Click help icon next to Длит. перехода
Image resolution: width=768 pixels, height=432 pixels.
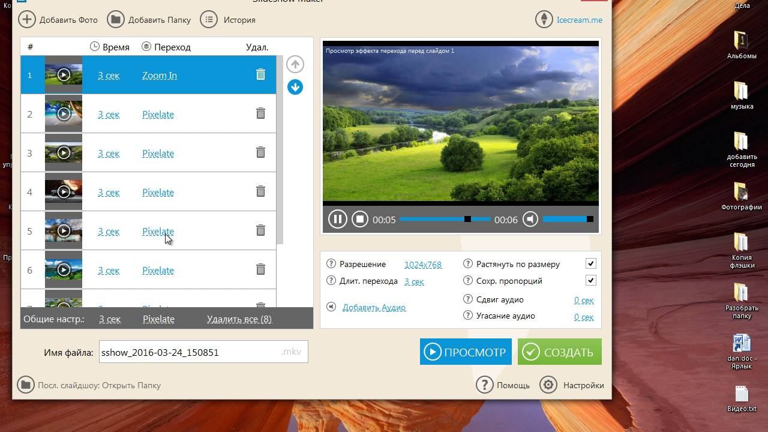tap(331, 281)
